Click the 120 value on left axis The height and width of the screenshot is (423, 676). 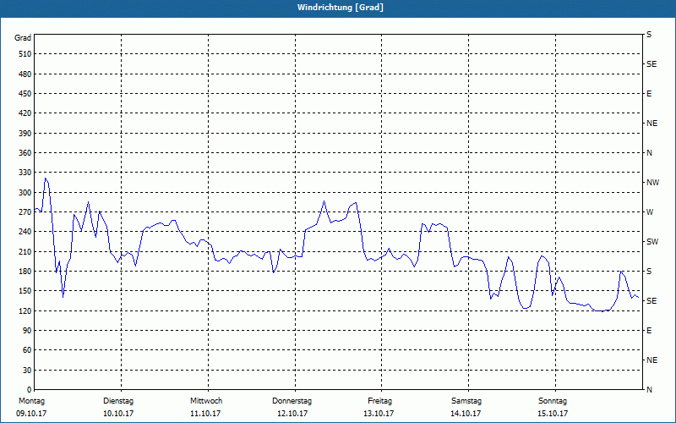pos(25,310)
